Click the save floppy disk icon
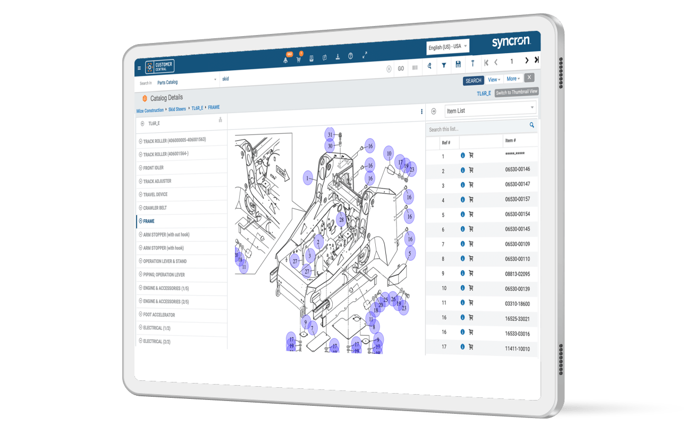The height and width of the screenshot is (443, 691). pos(458,64)
